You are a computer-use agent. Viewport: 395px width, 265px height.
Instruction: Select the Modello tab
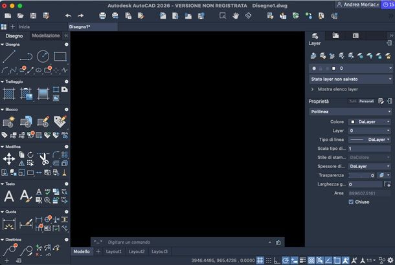[x=82, y=251]
